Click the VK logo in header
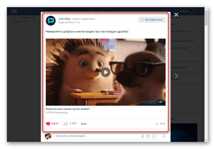 click(14, 11)
